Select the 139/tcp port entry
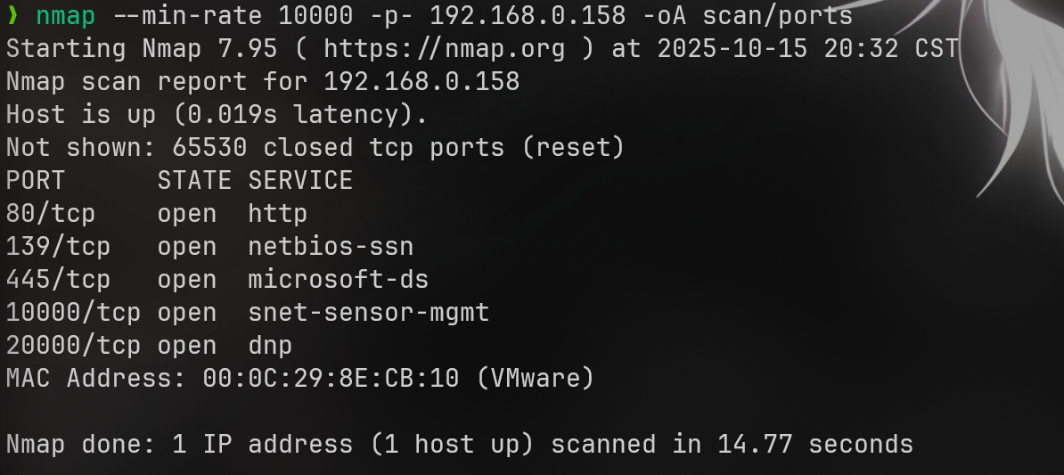Viewport: 1064px width, 475px height. pyautogui.click(x=58, y=247)
